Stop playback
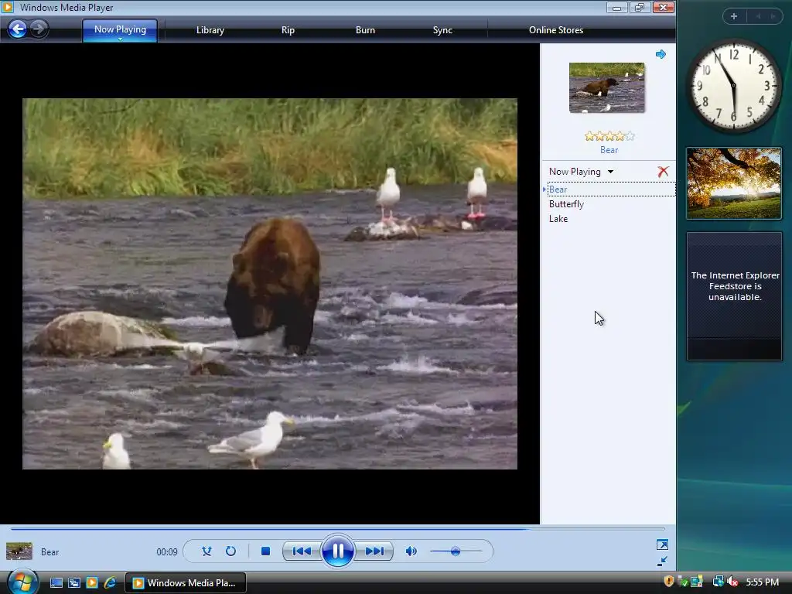 [x=266, y=551]
